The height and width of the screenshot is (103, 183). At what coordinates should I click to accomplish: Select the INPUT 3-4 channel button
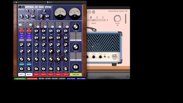pos(29,74)
